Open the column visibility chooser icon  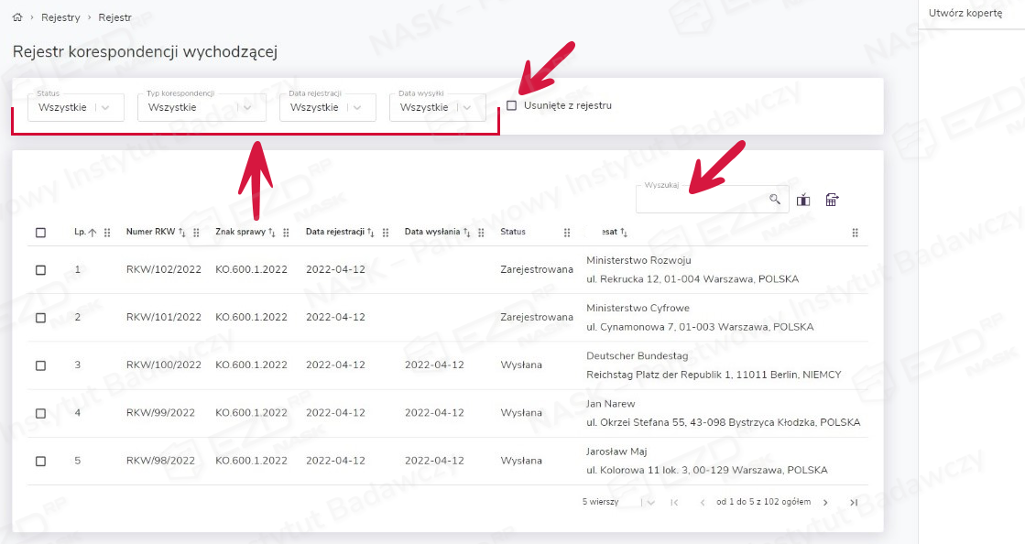click(803, 200)
